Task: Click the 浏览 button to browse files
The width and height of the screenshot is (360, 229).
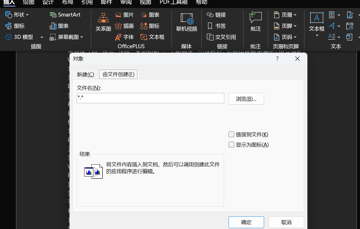Action: click(246, 99)
